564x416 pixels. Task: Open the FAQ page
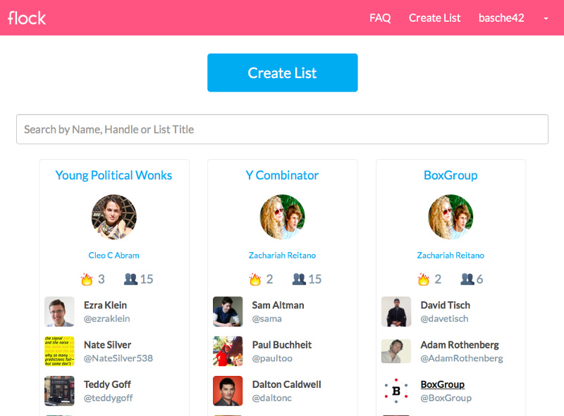coord(380,18)
